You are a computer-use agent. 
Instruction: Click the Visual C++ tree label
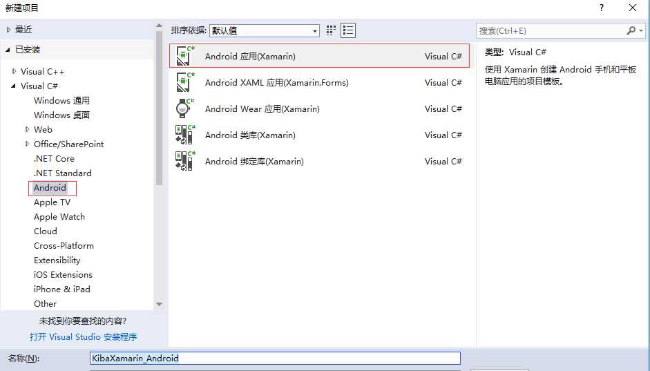[x=43, y=71]
